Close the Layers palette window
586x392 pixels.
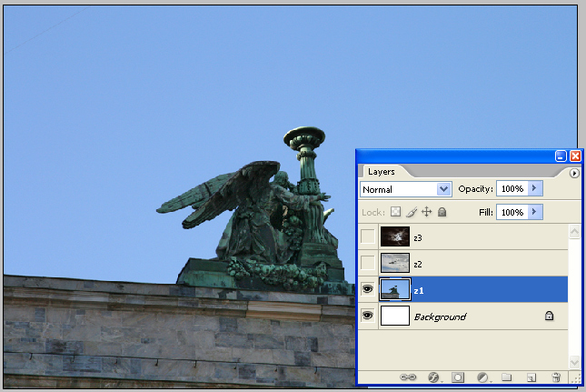(575, 156)
